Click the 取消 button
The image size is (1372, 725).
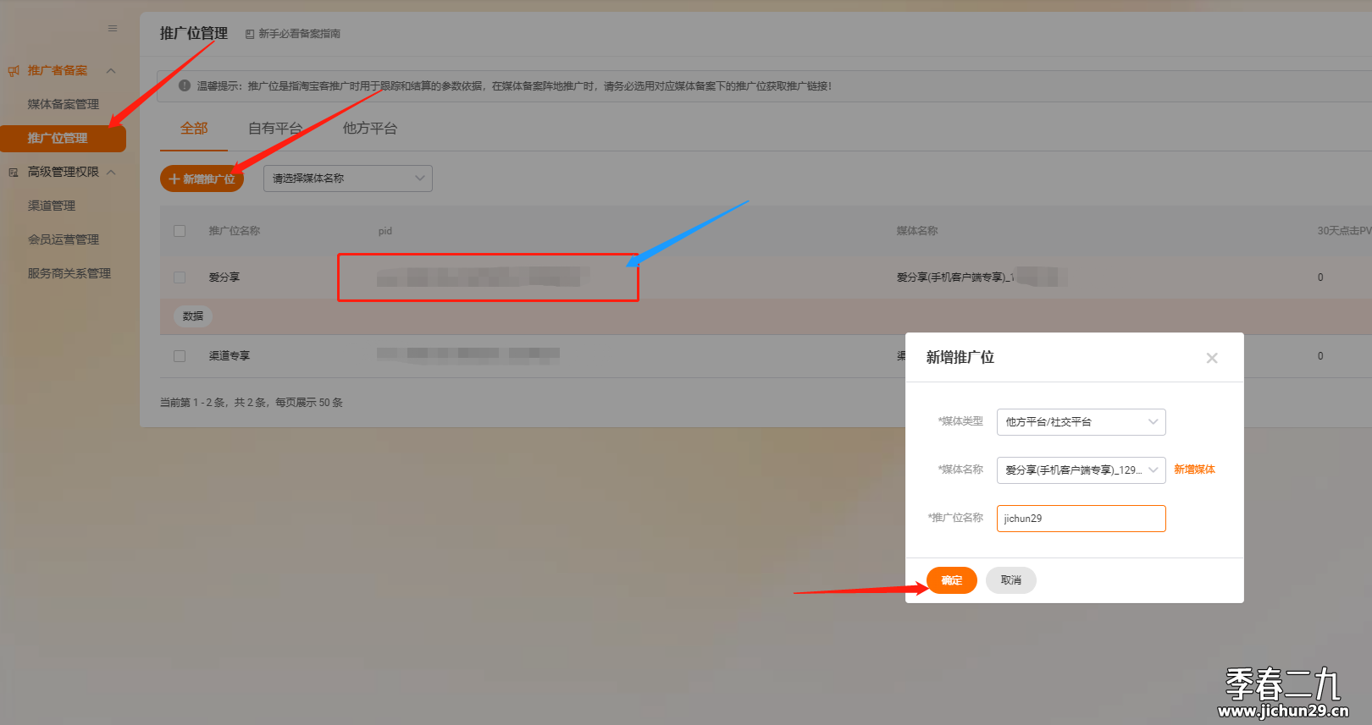[1011, 580]
